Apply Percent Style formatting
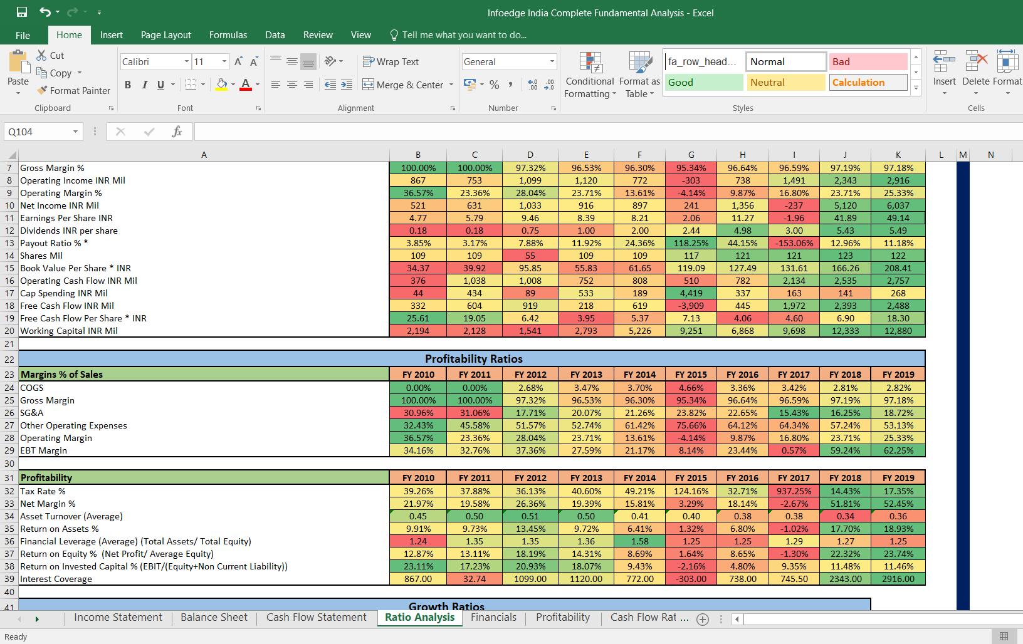The image size is (1023, 644). point(495,85)
